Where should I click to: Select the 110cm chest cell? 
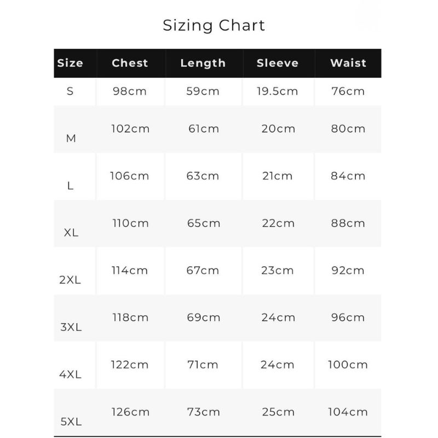(130, 223)
